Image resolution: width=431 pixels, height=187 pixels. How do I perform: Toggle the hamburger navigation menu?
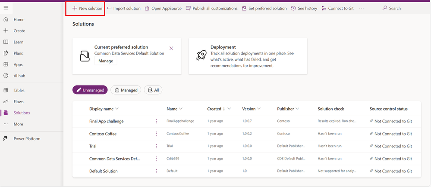point(6,8)
